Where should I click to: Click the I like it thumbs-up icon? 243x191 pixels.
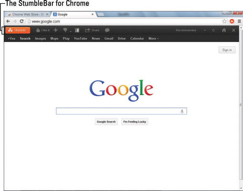[38, 30]
